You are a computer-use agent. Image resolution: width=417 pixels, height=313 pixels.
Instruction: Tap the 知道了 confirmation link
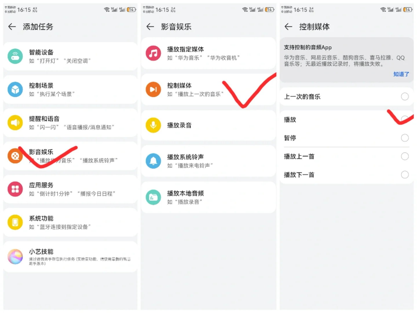[x=401, y=74]
